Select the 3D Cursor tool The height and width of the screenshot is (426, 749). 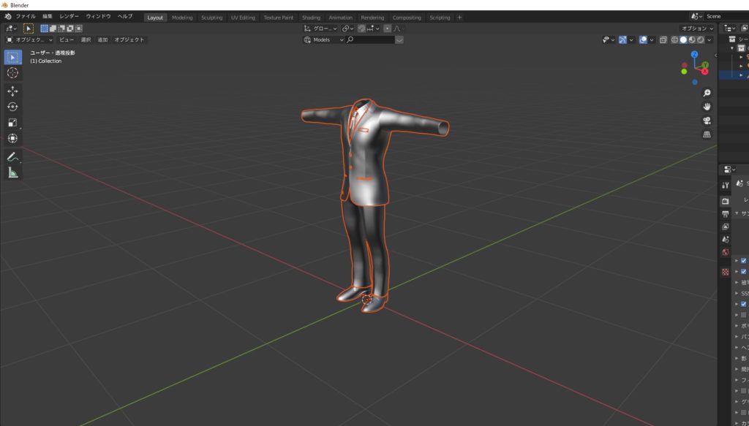13,73
